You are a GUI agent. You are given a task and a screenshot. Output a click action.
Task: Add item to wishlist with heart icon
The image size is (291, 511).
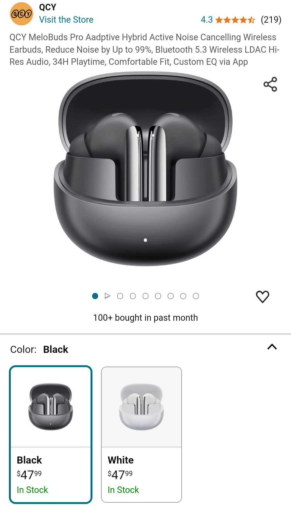262,297
